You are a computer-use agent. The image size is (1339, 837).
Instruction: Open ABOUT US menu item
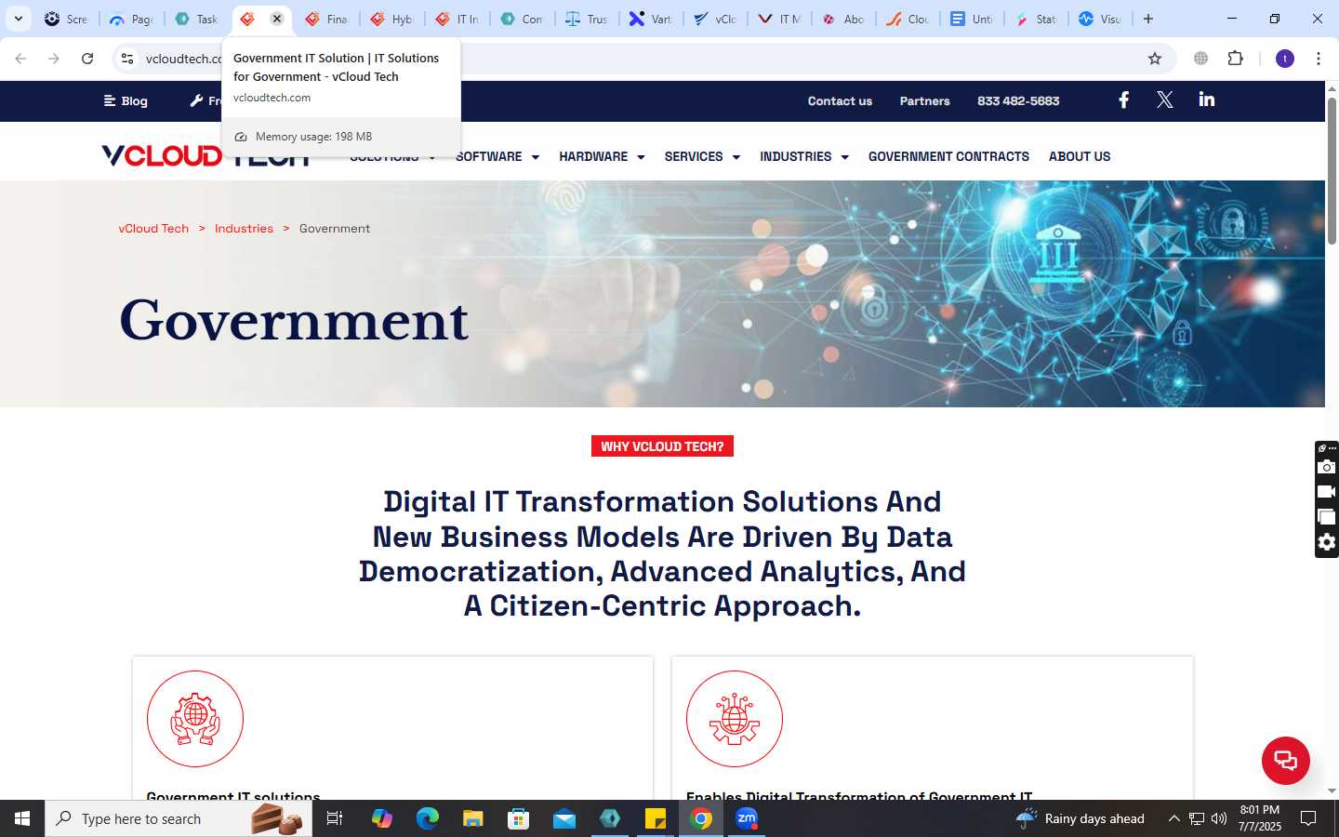click(x=1080, y=156)
